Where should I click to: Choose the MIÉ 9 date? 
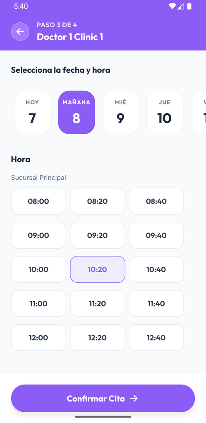[x=120, y=112]
